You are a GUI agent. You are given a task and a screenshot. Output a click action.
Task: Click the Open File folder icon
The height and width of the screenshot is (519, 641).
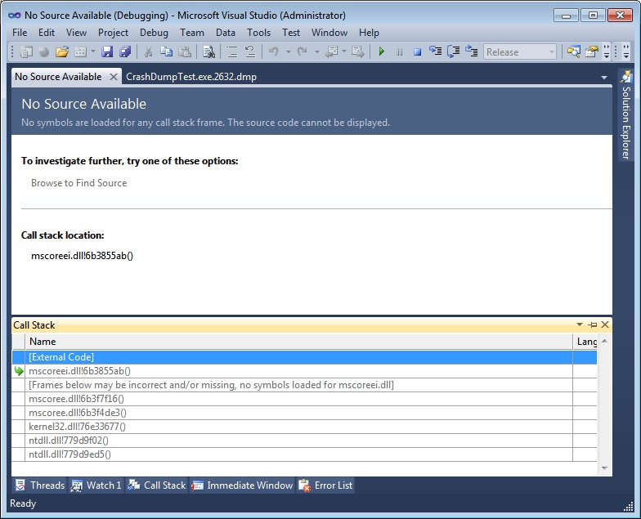(x=62, y=52)
